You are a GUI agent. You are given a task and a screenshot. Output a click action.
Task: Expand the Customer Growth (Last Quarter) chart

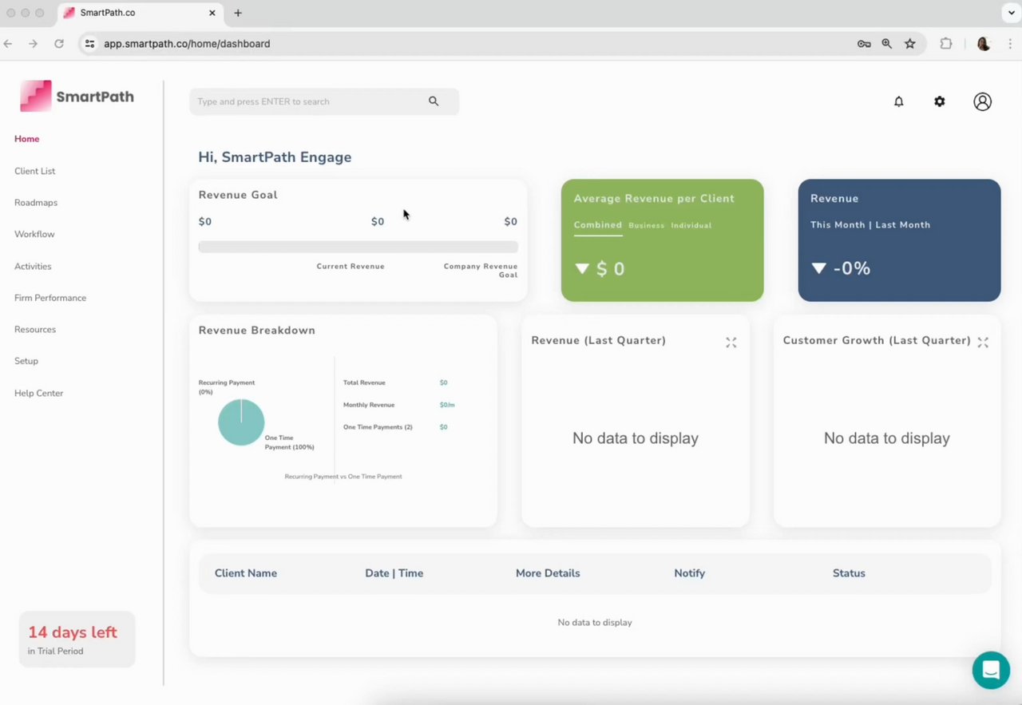(x=983, y=342)
